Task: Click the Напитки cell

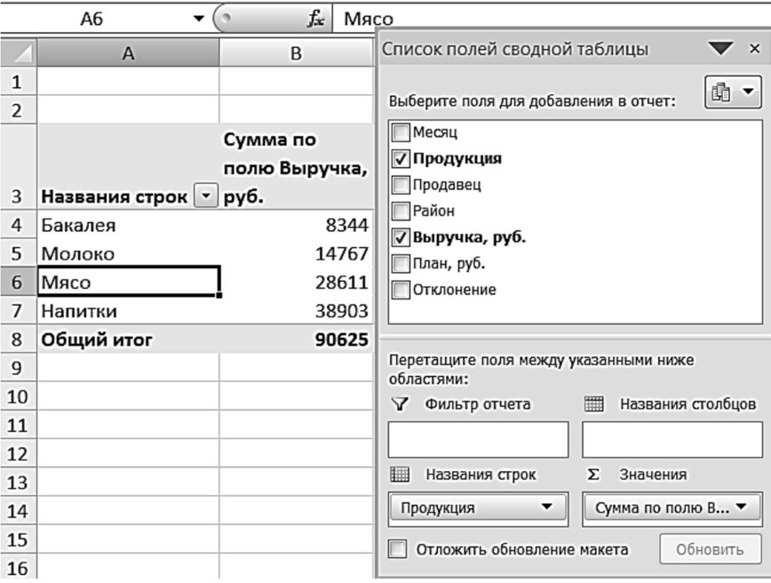Action: click(x=128, y=311)
